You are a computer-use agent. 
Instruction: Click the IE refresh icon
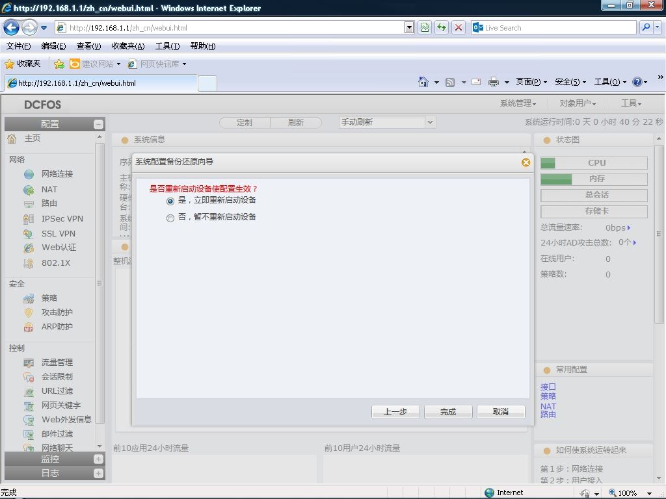(442, 27)
